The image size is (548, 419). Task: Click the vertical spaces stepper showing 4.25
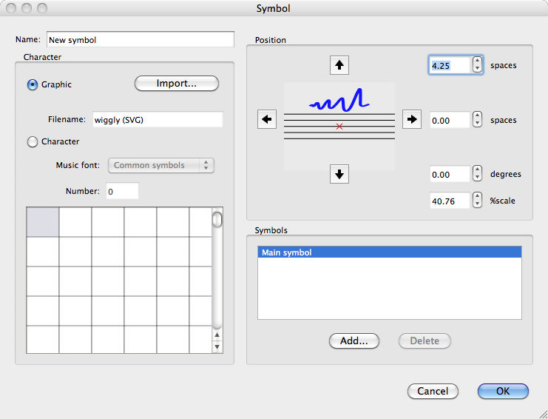point(478,65)
